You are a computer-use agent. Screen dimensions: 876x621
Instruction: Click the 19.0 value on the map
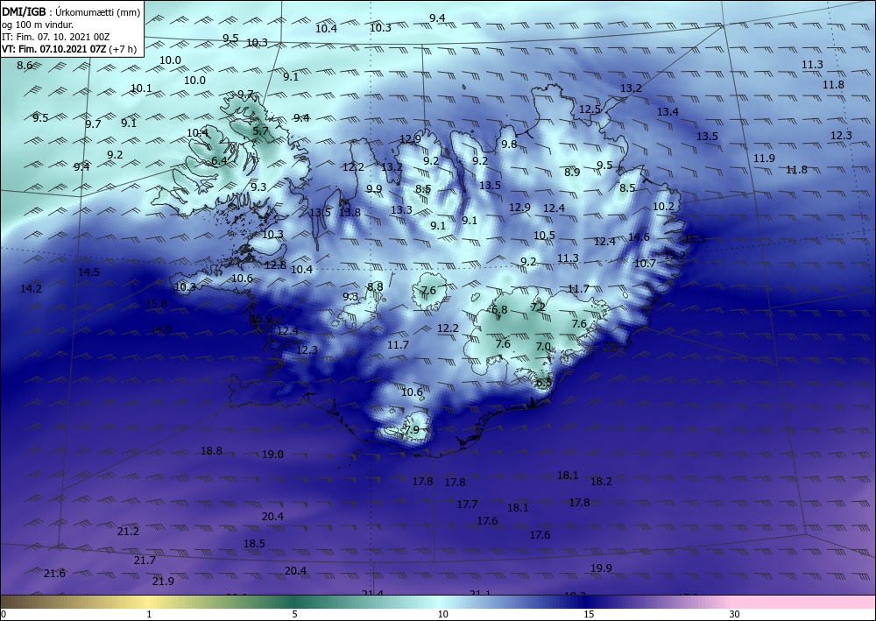[272, 455]
